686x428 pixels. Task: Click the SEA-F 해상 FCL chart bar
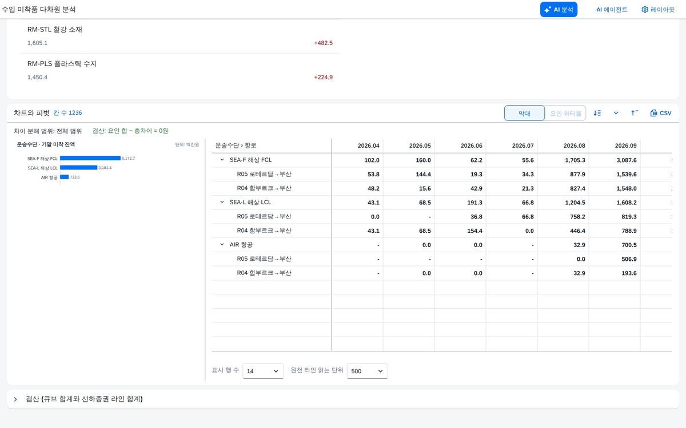pos(90,158)
